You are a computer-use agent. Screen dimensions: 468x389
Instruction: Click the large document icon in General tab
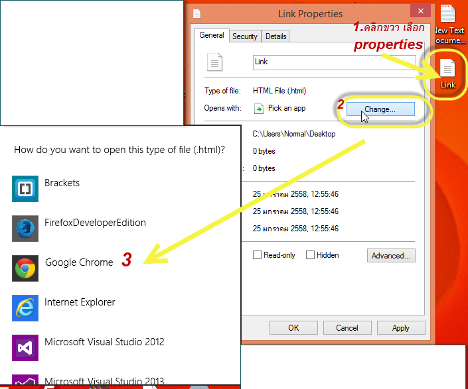pyautogui.click(x=215, y=62)
